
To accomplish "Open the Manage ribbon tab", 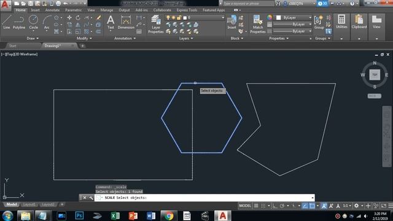I will pyautogui.click(x=106, y=10).
